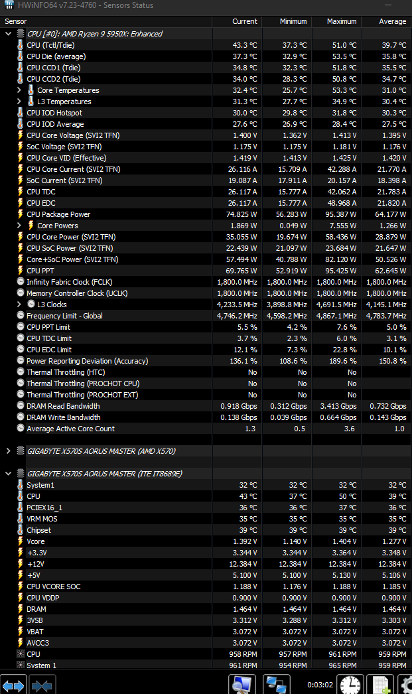
Task: Select the VBAT voltage row
Action: coord(206,632)
